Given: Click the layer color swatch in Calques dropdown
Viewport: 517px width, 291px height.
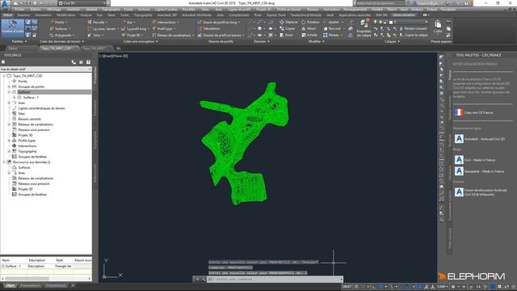Looking at the screenshot, I should pyautogui.click(x=391, y=22).
